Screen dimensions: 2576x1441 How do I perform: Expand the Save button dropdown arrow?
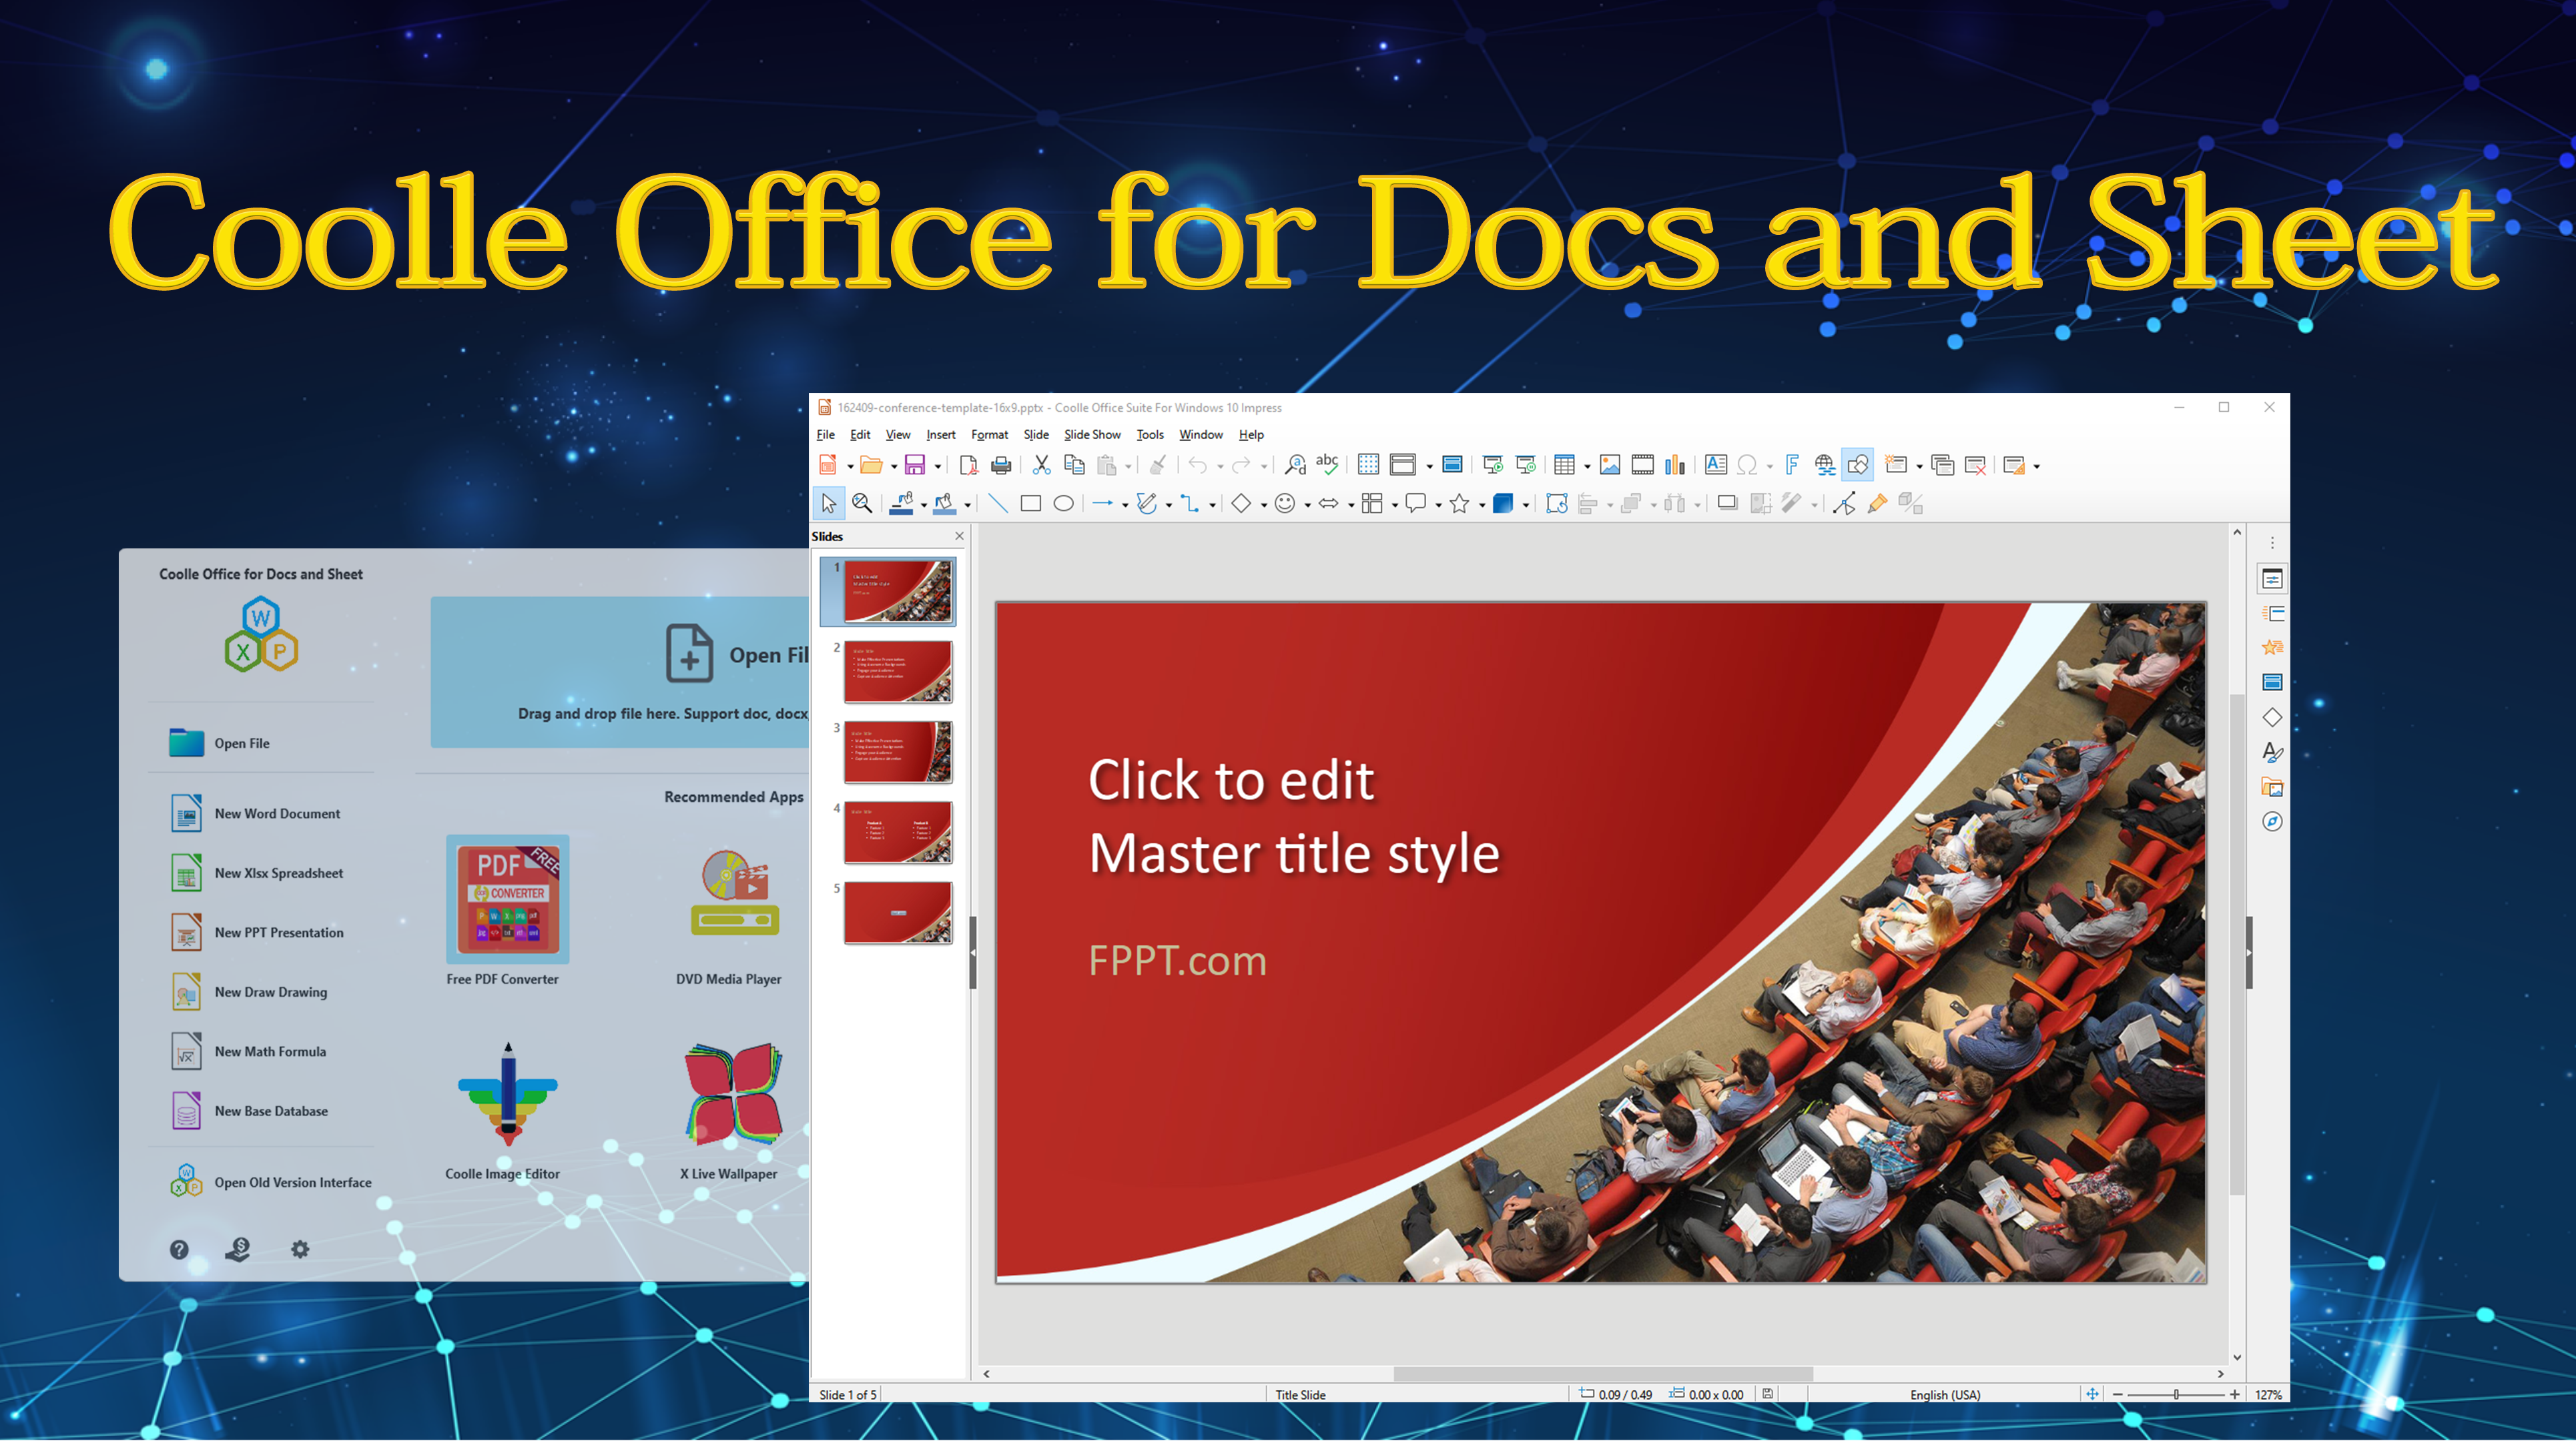[938, 467]
